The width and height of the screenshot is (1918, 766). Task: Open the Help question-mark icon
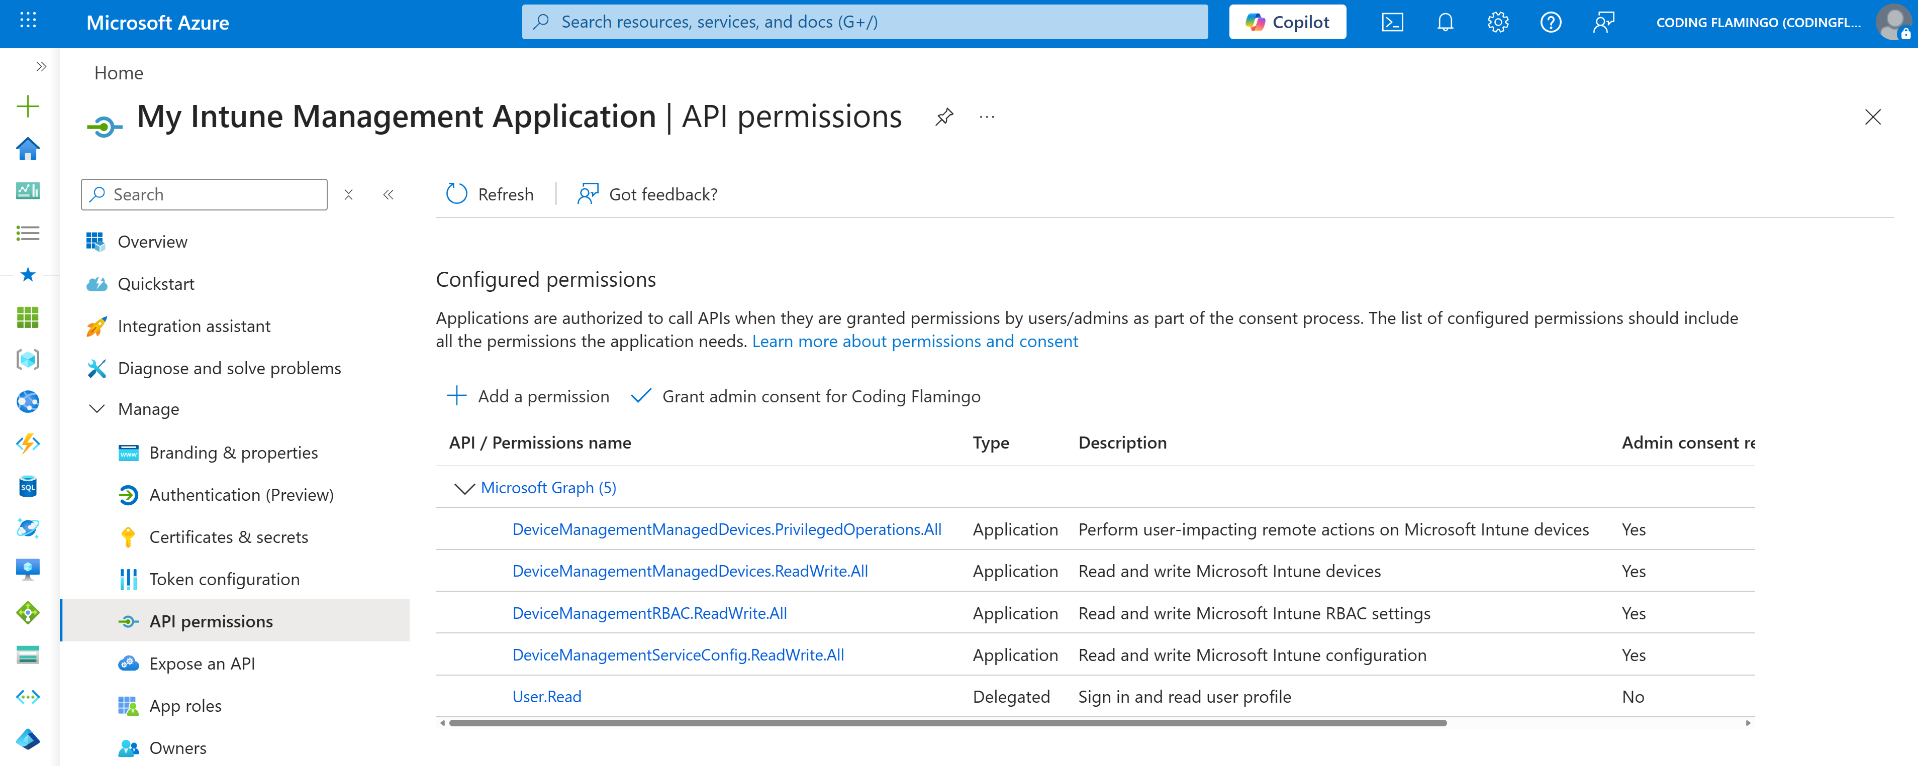pos(1551,22)
